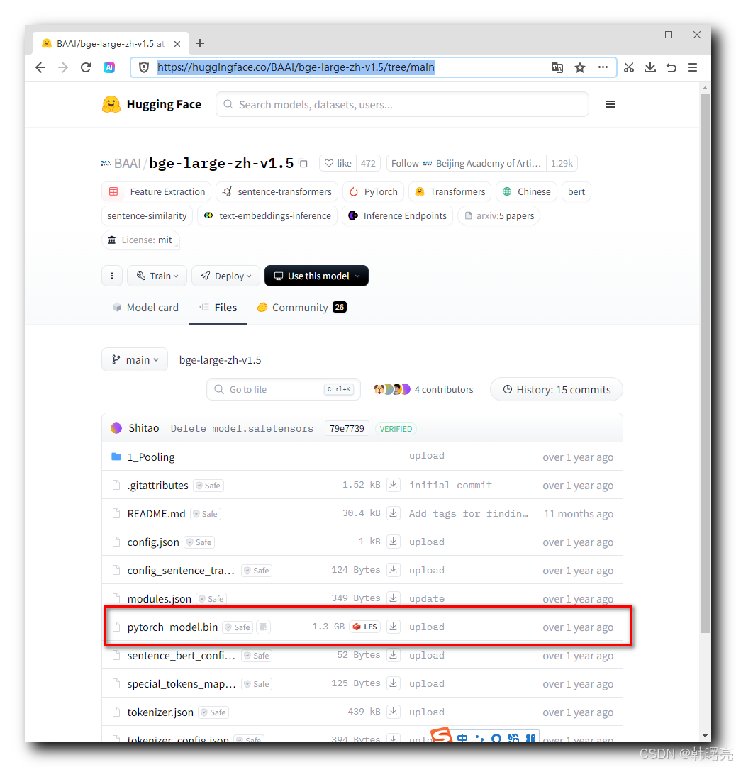
Task: Select the Chinese language tag
Action: click(x=527, y=191)
